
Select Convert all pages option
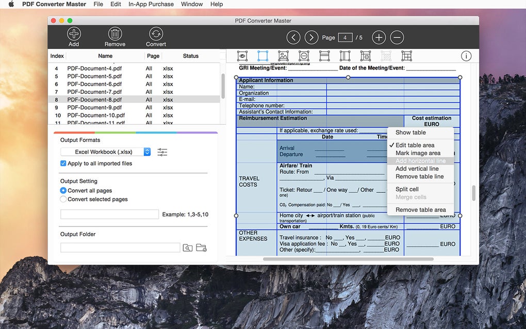63,190
